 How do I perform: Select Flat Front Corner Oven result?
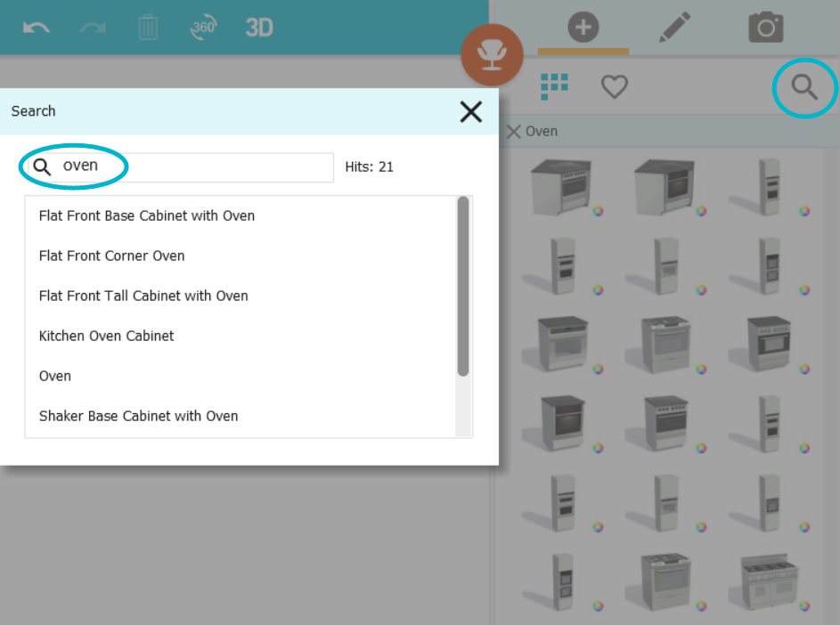point(112,256)
